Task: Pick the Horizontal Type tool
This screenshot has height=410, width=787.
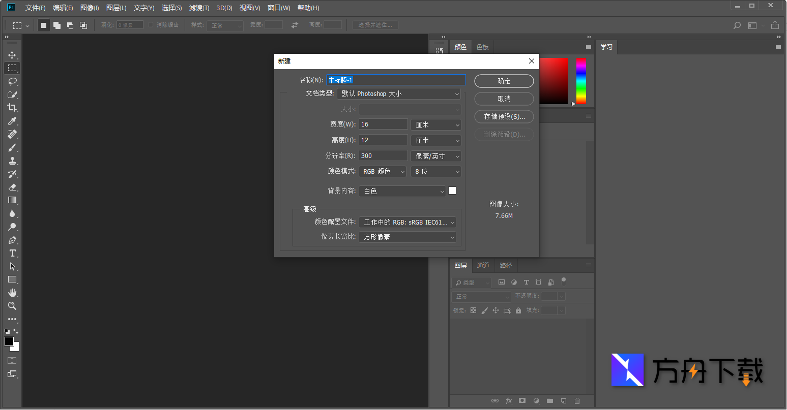Action: 11,253
